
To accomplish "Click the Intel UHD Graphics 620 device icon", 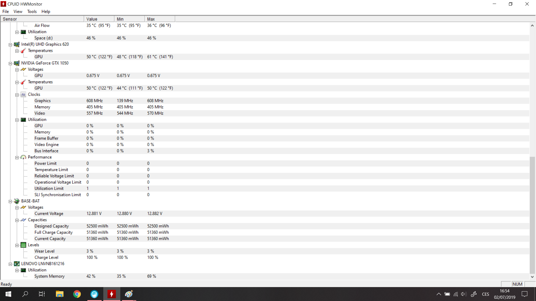I will (17, 44).
